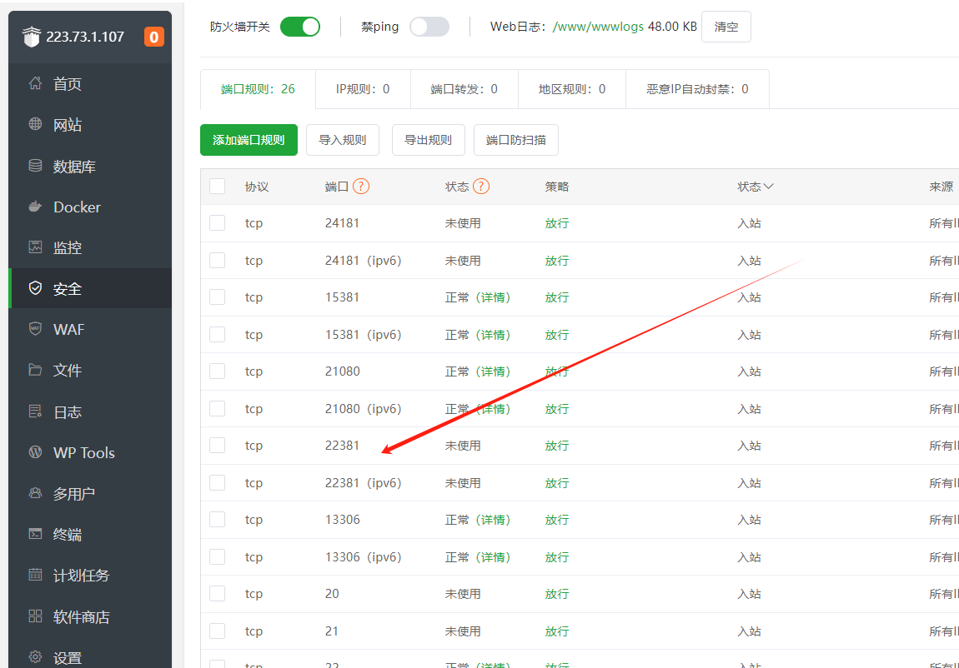959x668 pixels.
Task: Click the folder icon beside 文件
Action: coord(36,370)
